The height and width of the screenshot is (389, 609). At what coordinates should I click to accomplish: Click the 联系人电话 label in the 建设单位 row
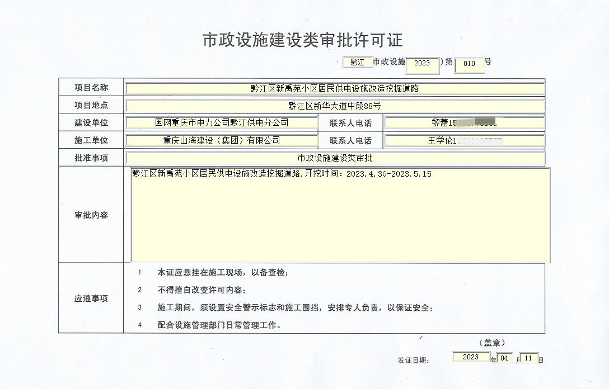351,124
